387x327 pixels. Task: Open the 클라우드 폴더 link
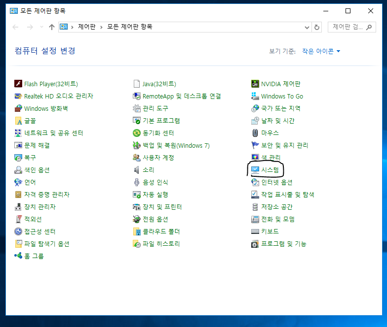[x=161, y=231]
